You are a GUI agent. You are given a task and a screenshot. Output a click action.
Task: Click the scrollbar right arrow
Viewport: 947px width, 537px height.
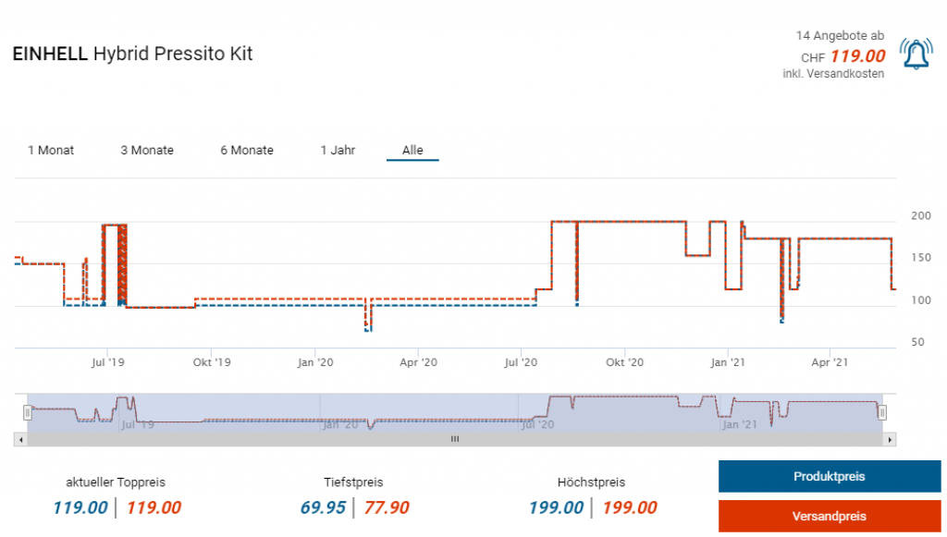(891, 440)
